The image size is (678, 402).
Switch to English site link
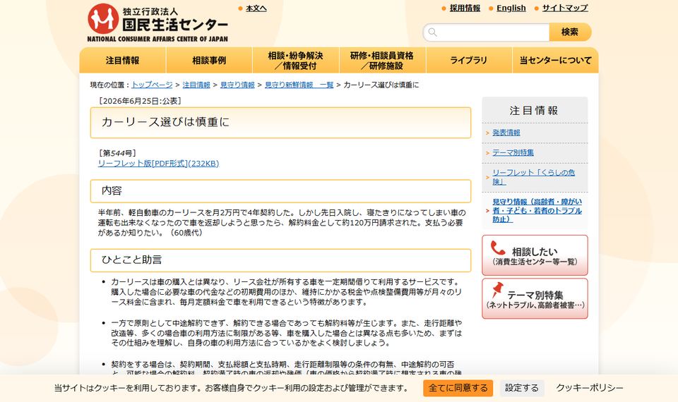pos(511,8)
